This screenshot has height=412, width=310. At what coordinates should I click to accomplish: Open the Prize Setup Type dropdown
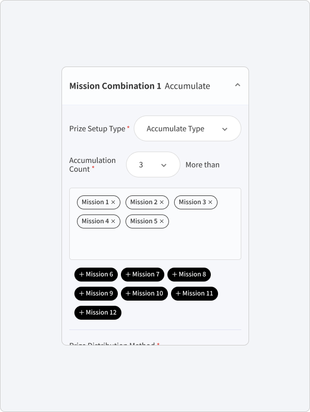188,128
